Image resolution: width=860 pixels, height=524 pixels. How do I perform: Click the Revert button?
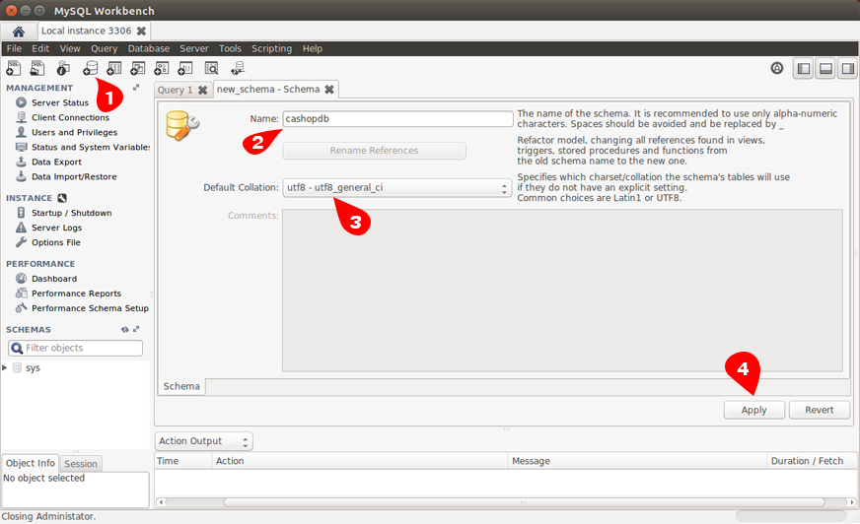point(819,410)
